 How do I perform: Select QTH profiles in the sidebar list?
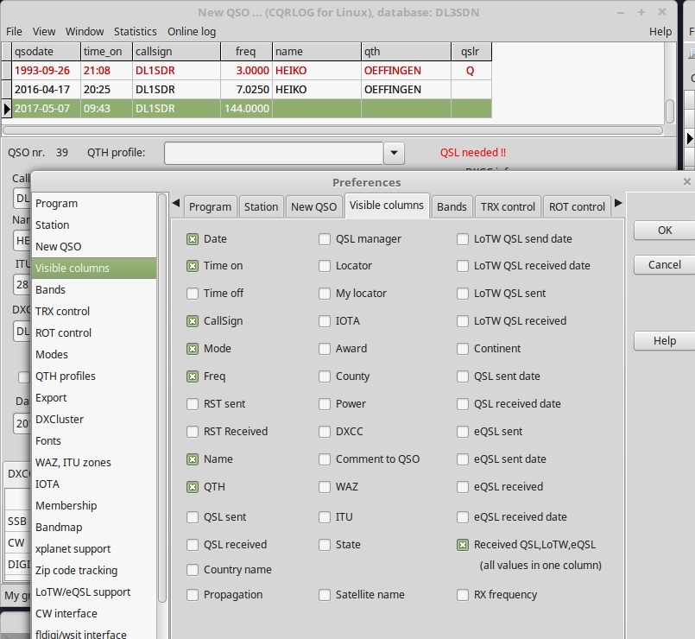point(94,376)
